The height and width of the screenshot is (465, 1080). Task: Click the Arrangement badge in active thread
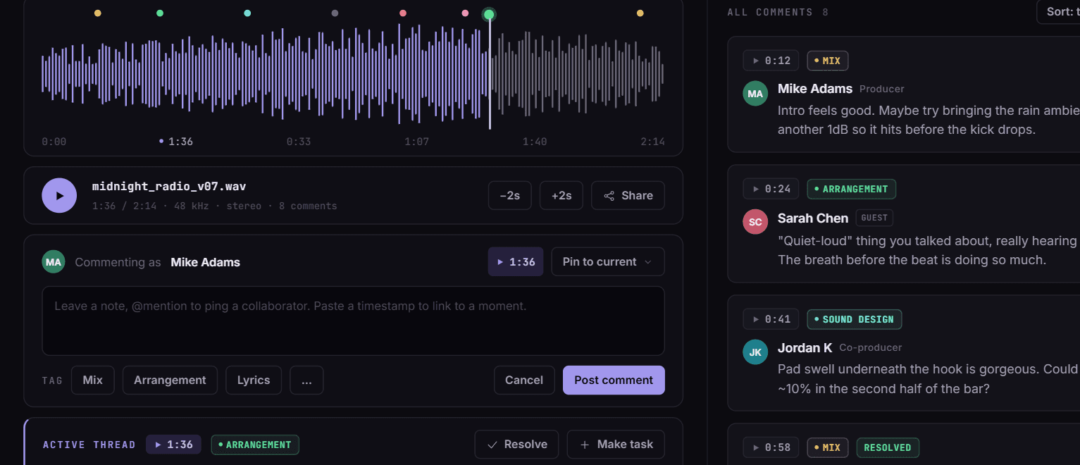click(x=255, y=445)
